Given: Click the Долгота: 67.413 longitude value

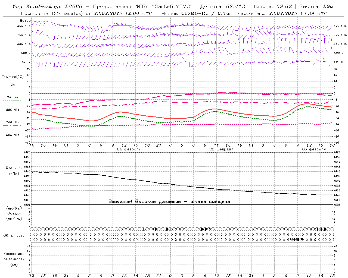Looking at the screenshot, I should [222, 6].
